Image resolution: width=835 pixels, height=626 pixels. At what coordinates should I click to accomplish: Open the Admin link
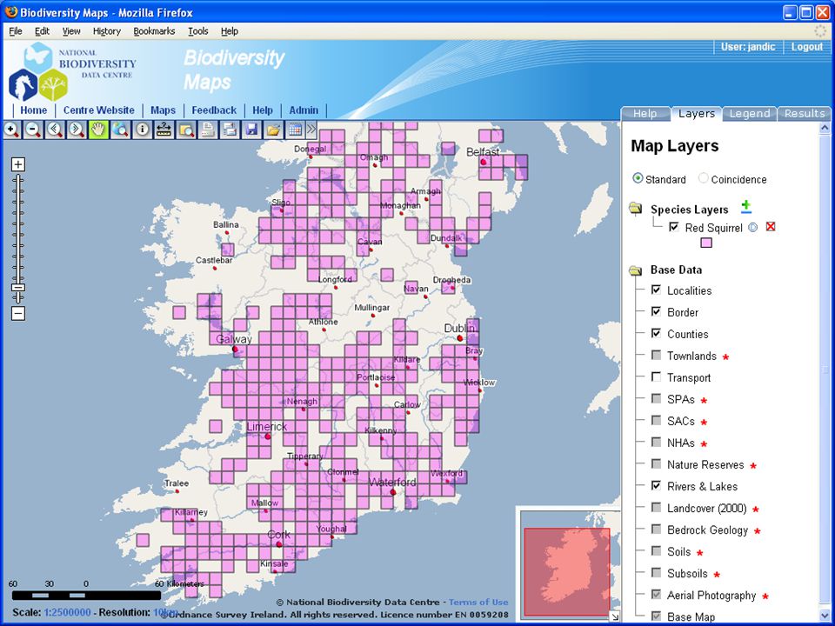tap(304, 110)
